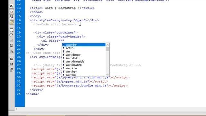Click the Remove Comment icon
This screenshot has height=116, width=206.
pyautogui.click(x=12, y=35)
